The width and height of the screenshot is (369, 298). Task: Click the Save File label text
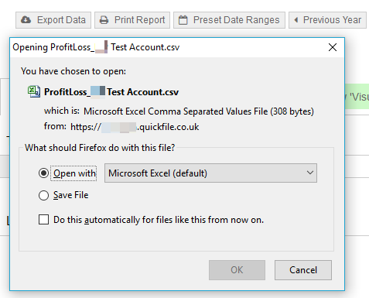[x=71, y=195]
